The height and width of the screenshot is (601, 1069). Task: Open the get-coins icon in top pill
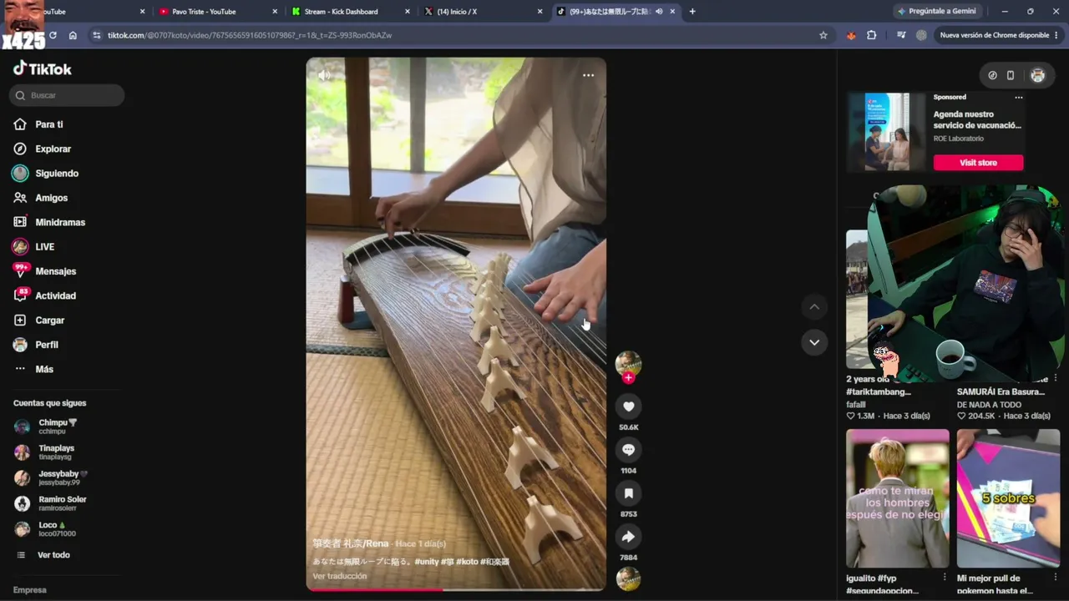[992, 75]
